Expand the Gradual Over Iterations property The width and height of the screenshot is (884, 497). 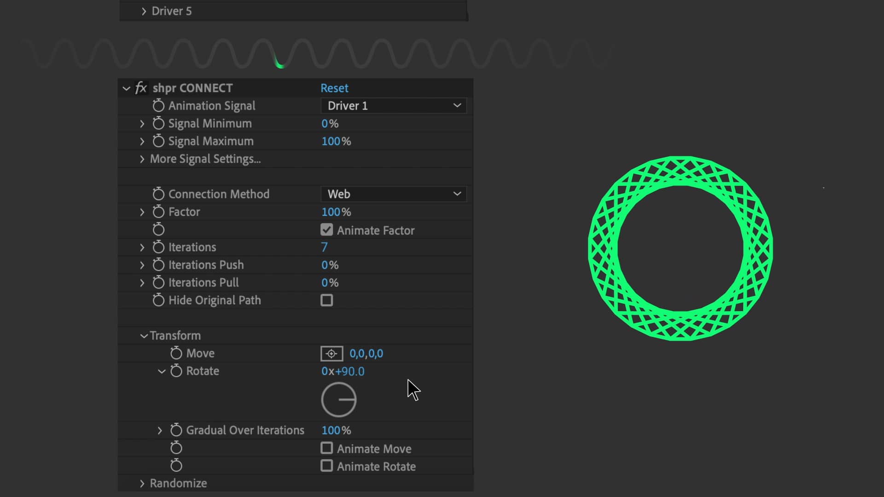(x=160, y=430)
